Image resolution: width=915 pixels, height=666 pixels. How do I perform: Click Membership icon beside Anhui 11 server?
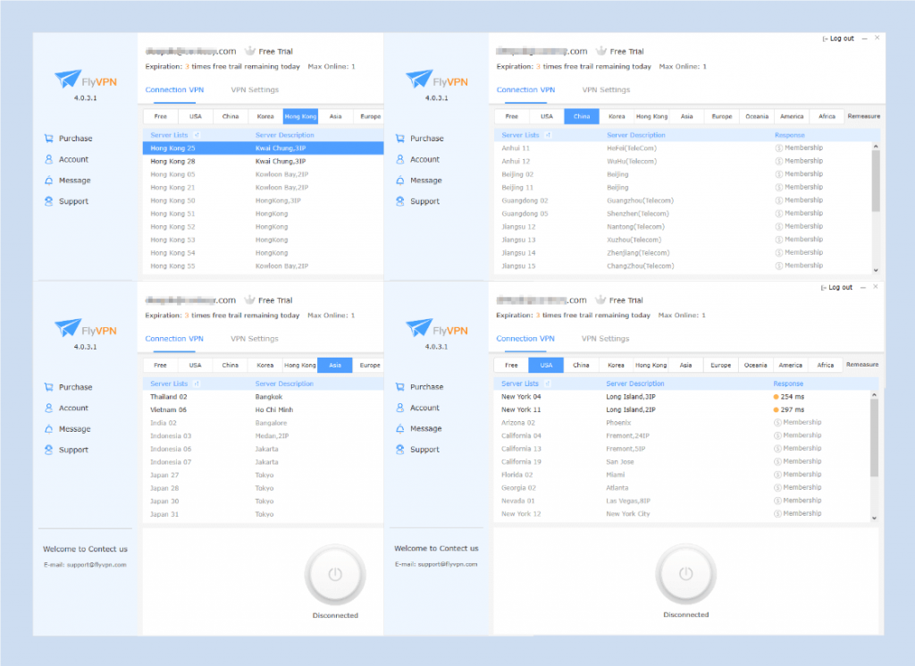point(778,148)
